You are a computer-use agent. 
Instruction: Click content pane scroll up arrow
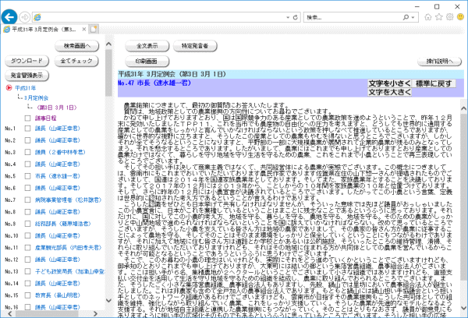coord(464,108)
